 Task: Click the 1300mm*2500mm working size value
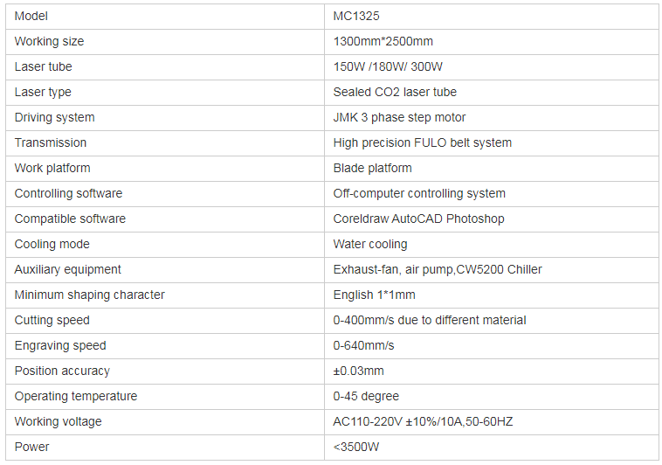[383, 41]
